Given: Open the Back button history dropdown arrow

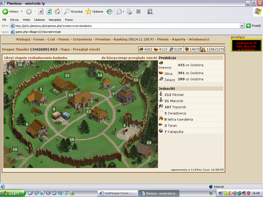Looking at the screenshot, I should (22, 12).
